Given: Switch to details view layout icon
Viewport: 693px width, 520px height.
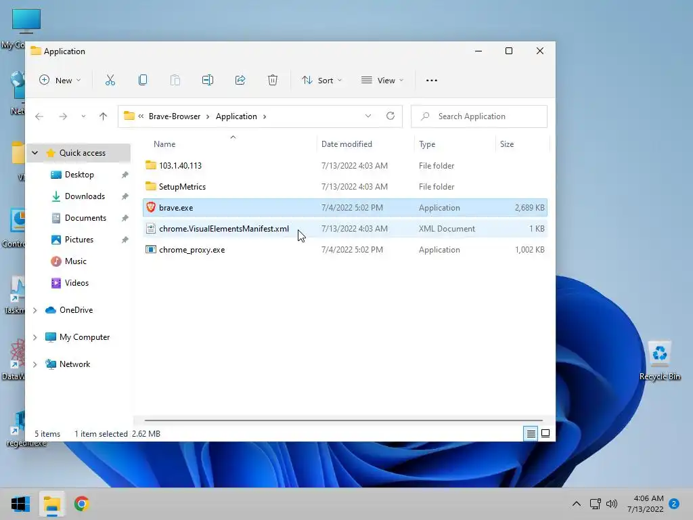Looking at the screenshot, I should tap(531, 434).
